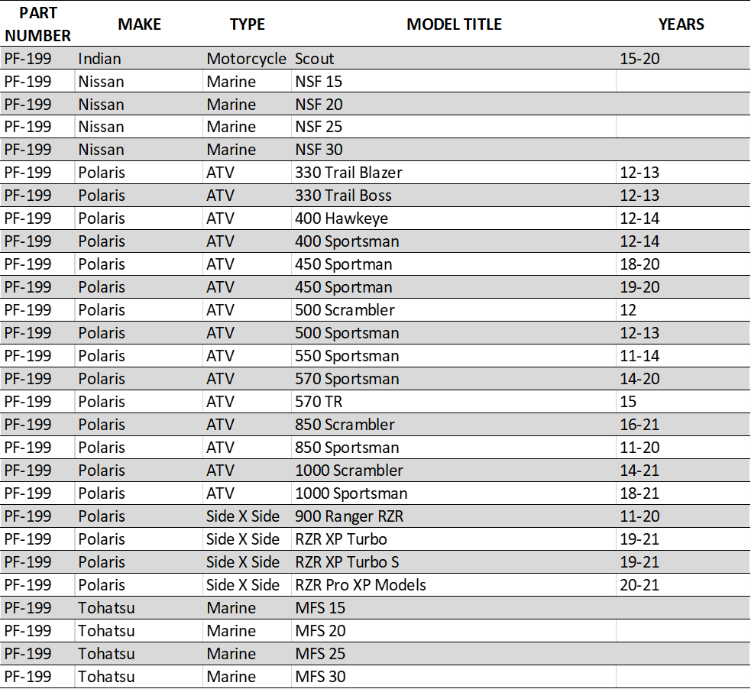Select the 1000 Sportsman model cell

tap(454, 493)
